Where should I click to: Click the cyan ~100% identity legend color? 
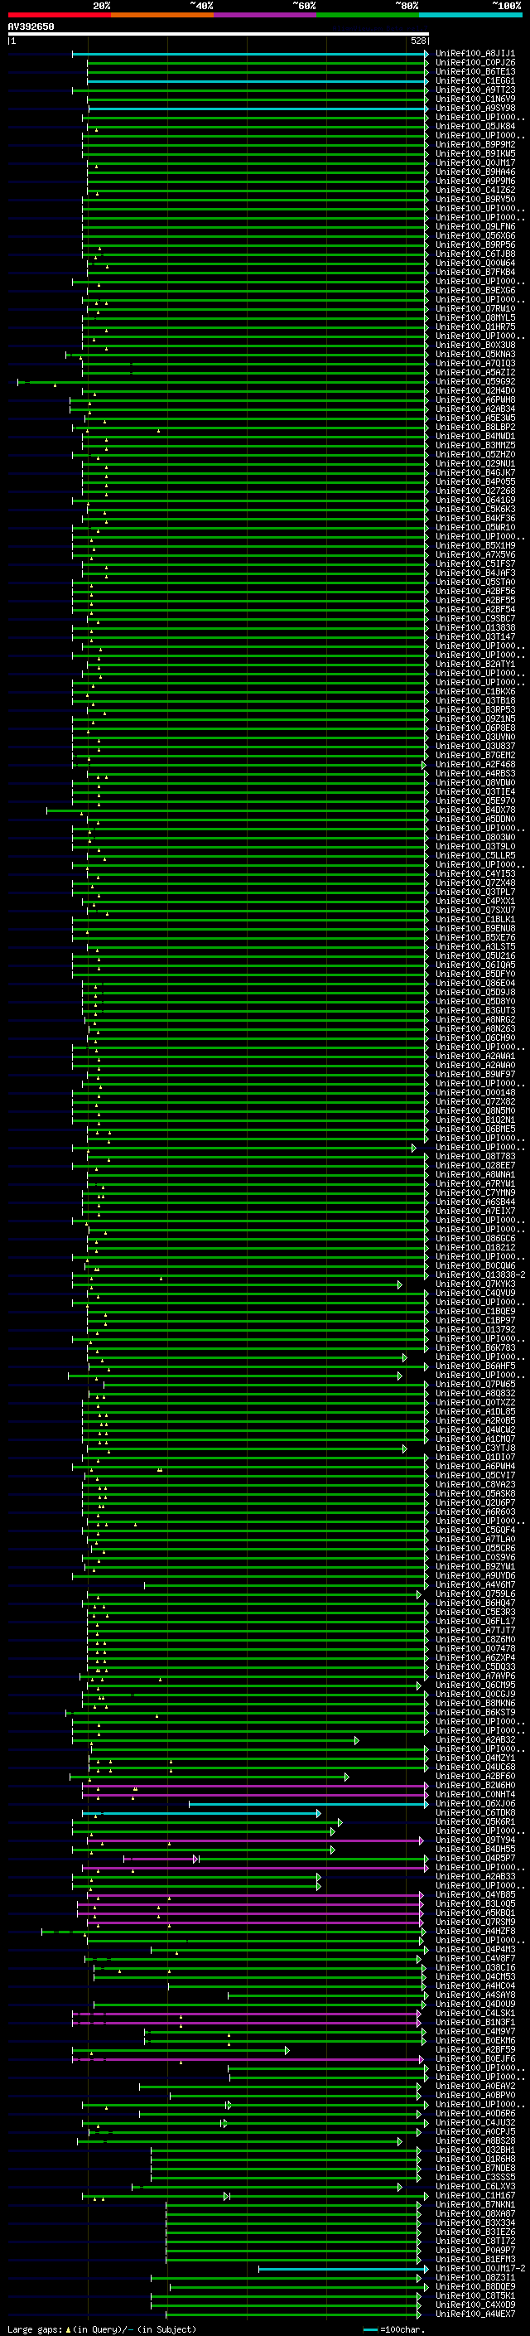[470, 15]
